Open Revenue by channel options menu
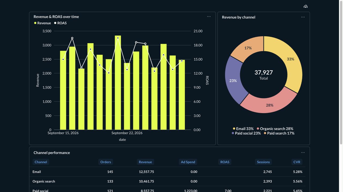343x192 pixels. pyautogui.click(x=303, y=17)
